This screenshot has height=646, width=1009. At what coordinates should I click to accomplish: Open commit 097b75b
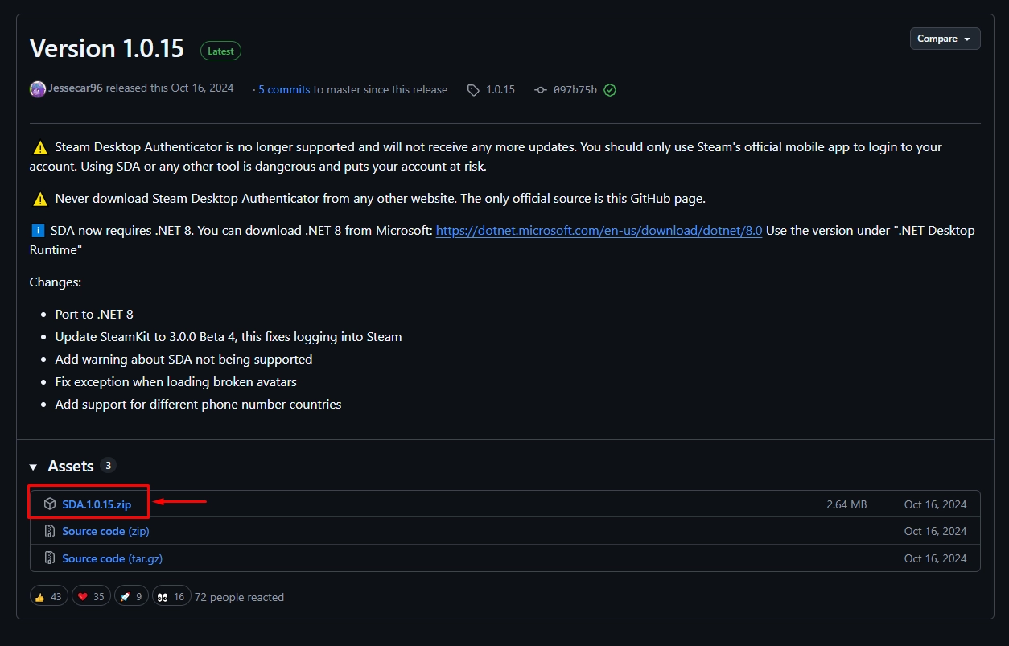[x=575, y=90]
